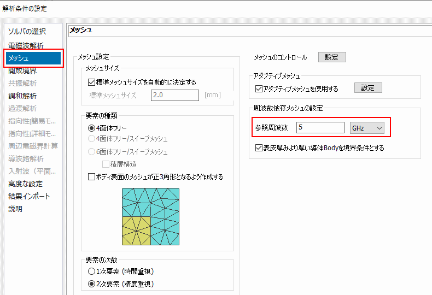Image resolution: width=432 pixels, height=295 pixels.
Task: Select 結果インポート in the sidebar
Action: pos(29,196)
